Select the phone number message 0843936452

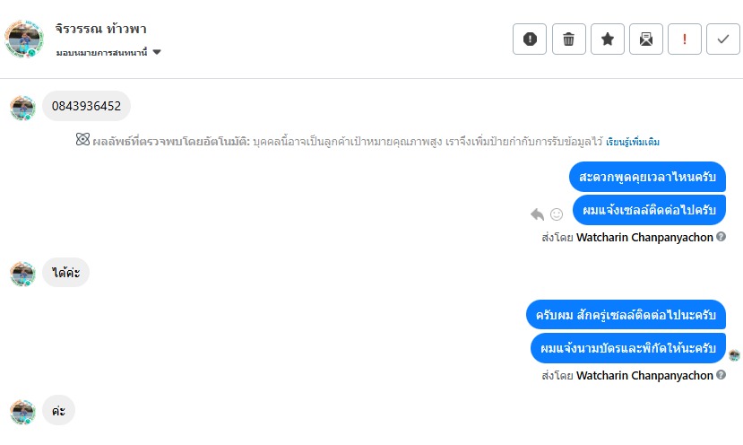[86, 106]
